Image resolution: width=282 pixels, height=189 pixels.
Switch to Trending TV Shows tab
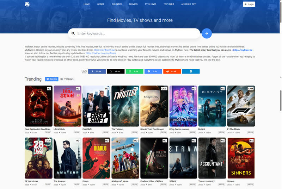67,79
